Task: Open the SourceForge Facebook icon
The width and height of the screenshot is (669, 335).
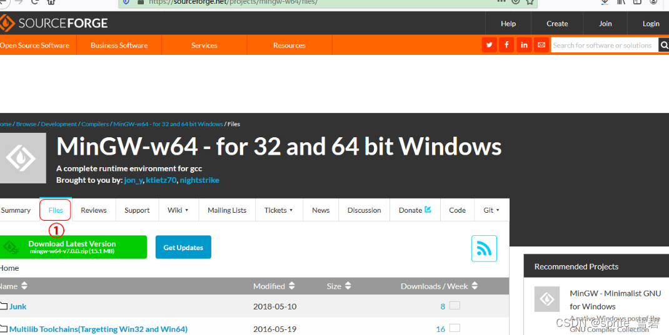Action: (x=506, y=45)
